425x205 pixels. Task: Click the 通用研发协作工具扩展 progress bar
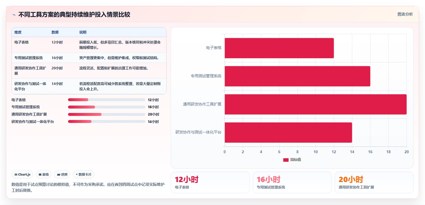[107, 114]
